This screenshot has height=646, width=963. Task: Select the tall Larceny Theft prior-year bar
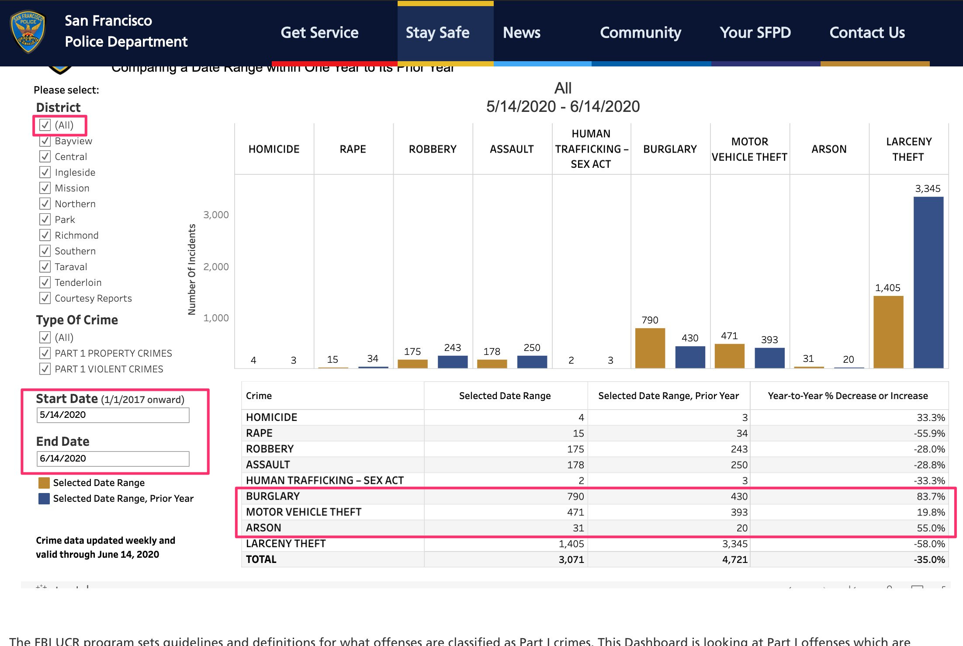pos(928,282)
